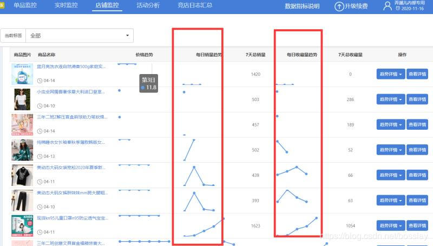Click 查看详情 for the 503 sales row
This screenshot has height=246, width=433.
418,99
